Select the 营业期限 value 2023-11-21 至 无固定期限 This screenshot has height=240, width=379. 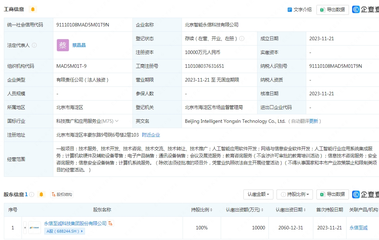click(212, 80)
